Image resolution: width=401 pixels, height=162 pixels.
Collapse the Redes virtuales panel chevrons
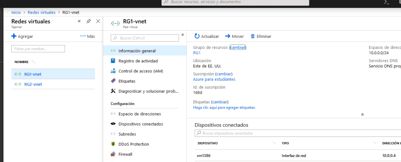tap(79, 21)
